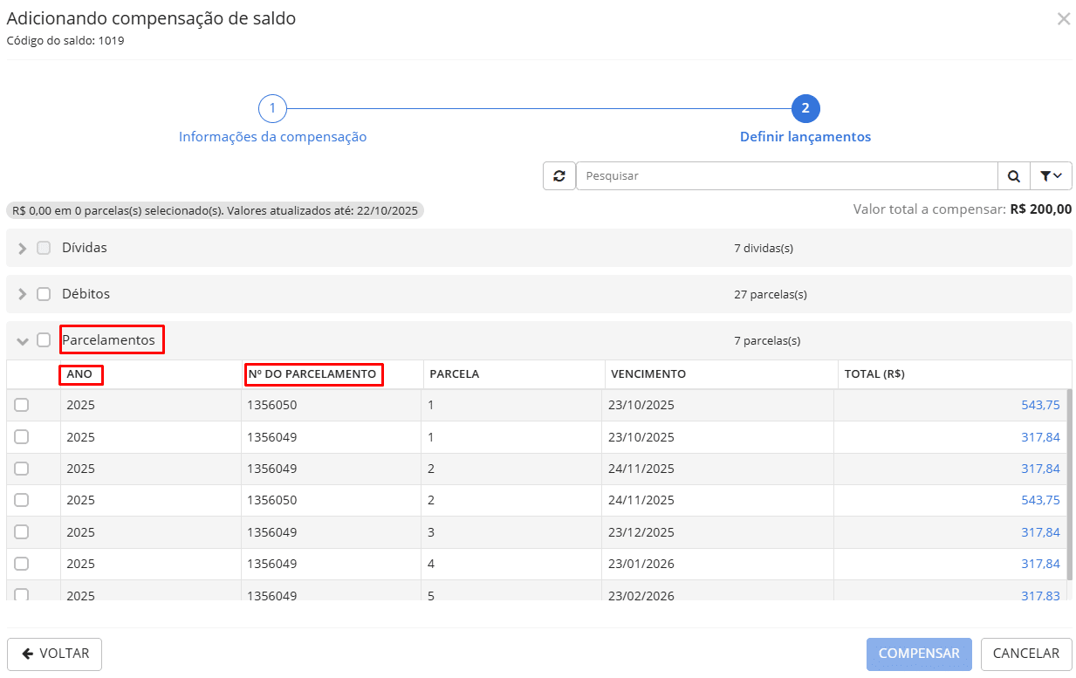Click the VOLTAR back button

click(54, 654)
